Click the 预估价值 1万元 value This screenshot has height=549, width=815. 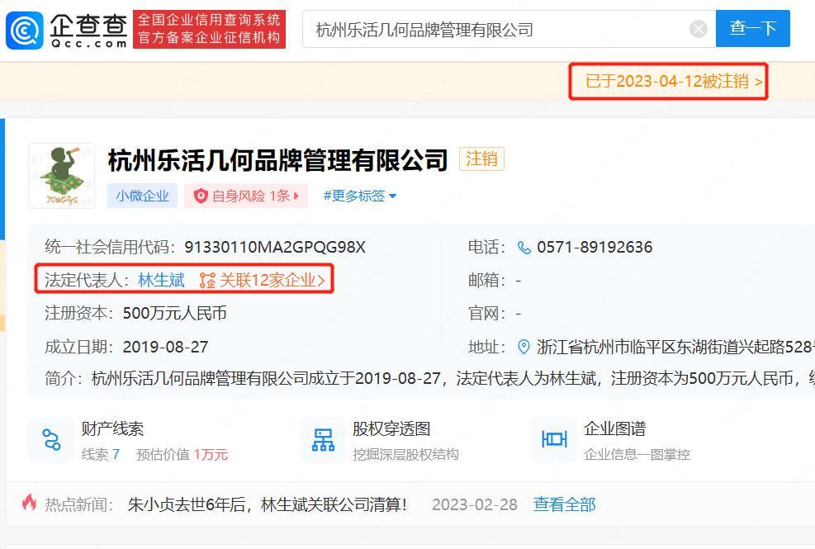tap(182, 455)
